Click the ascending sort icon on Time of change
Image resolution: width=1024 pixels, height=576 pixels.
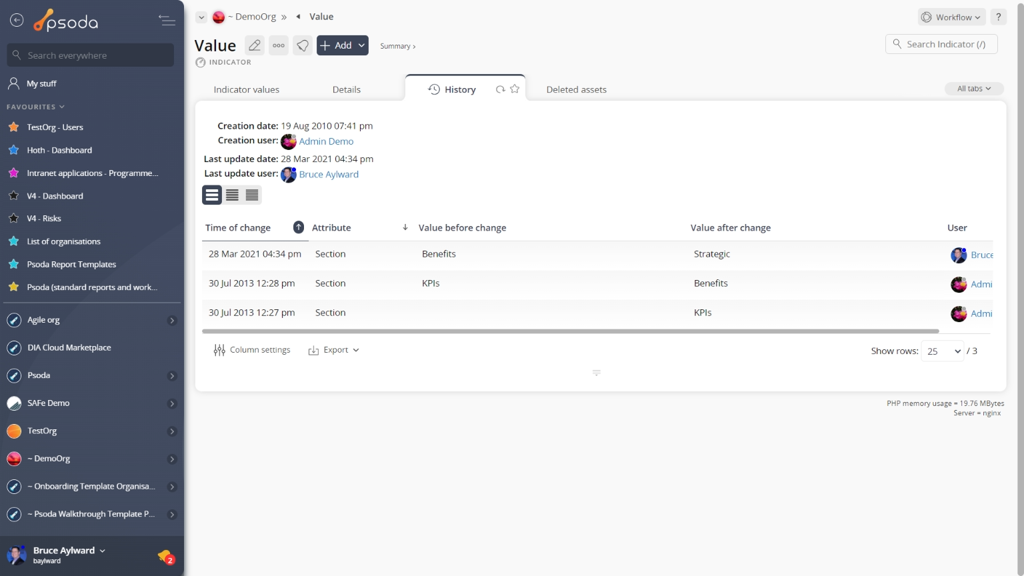point(299,227)
